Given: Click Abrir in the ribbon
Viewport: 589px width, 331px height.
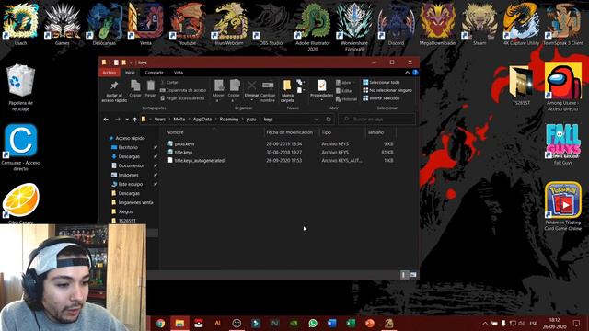Looking at the screenshot, I should click(x=343, y=82).
